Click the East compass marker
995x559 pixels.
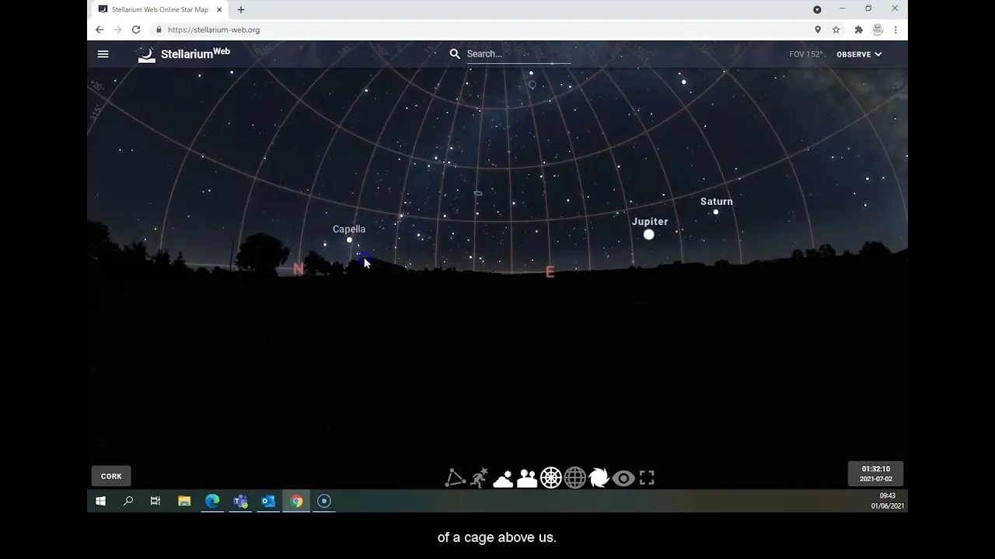(x=550, y=272)
